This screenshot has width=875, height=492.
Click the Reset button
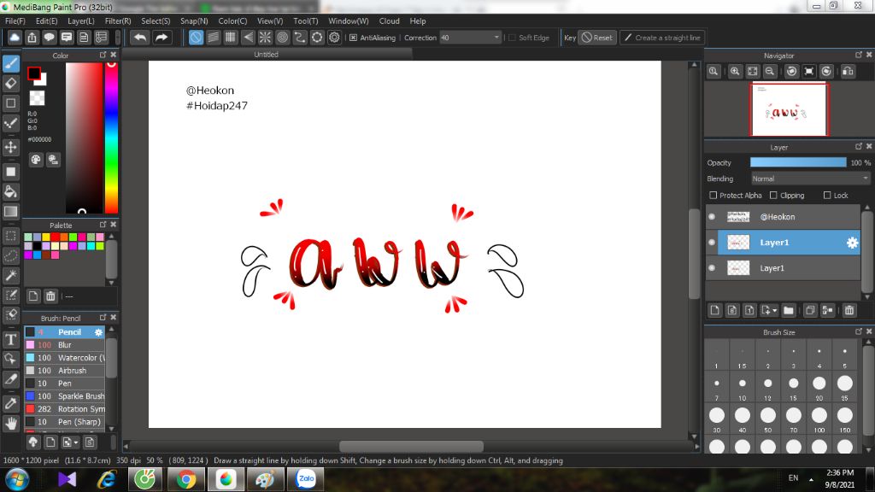[596, 38]
